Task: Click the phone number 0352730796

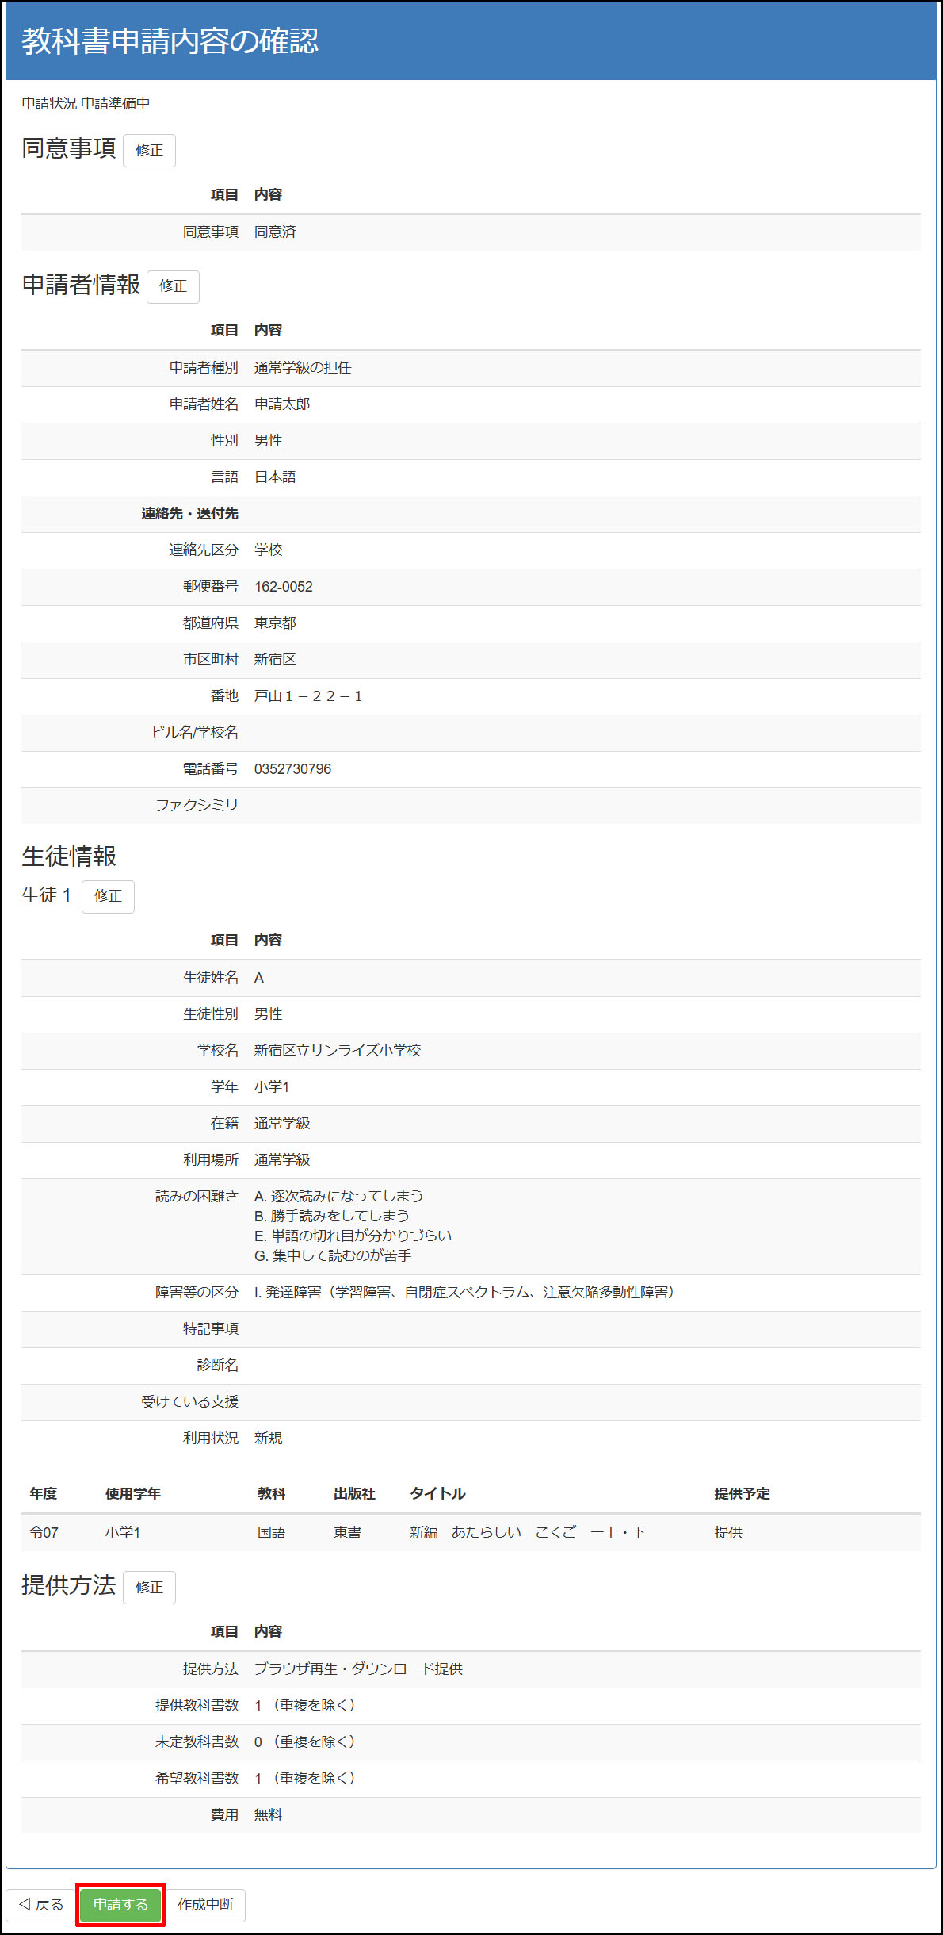Action: (292, 769)
